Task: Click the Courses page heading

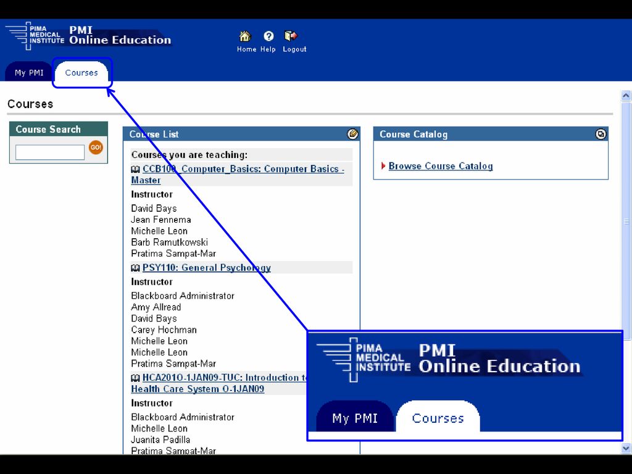Action: pos(30,104)
